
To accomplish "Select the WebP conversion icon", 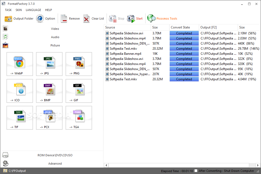I will pyautogui.click(x=20, y=62).
